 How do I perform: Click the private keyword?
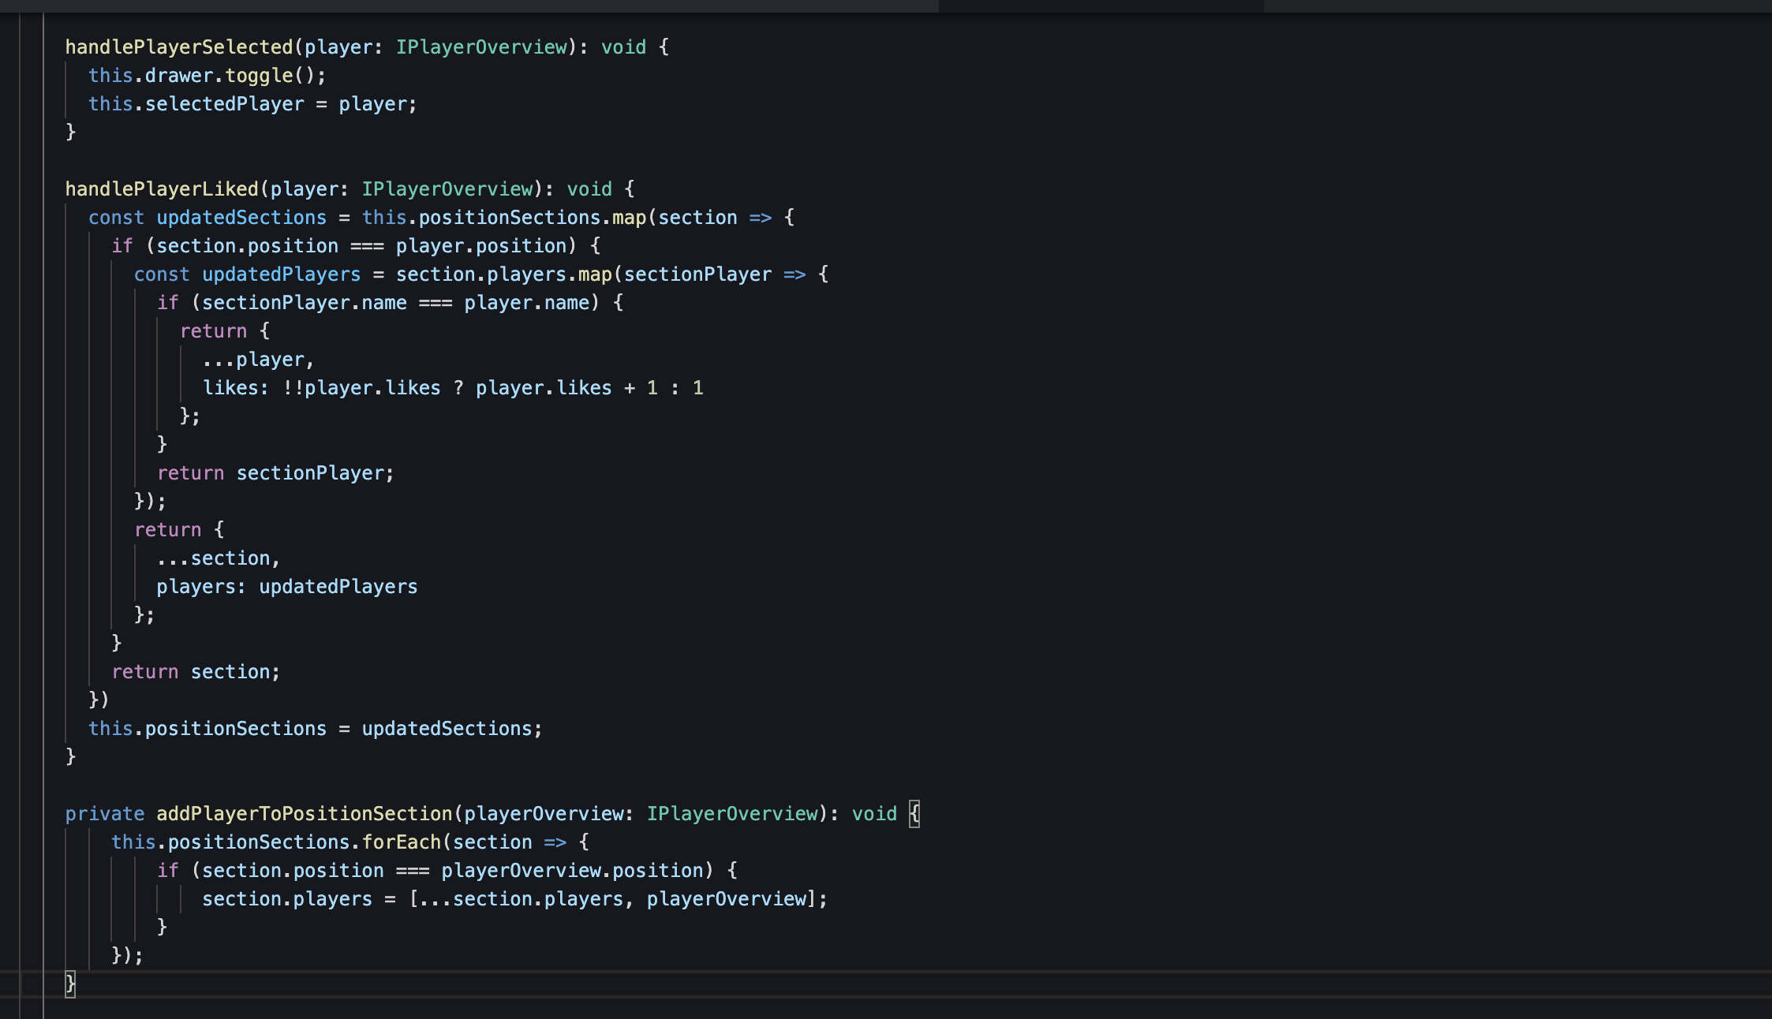(104, 814)
